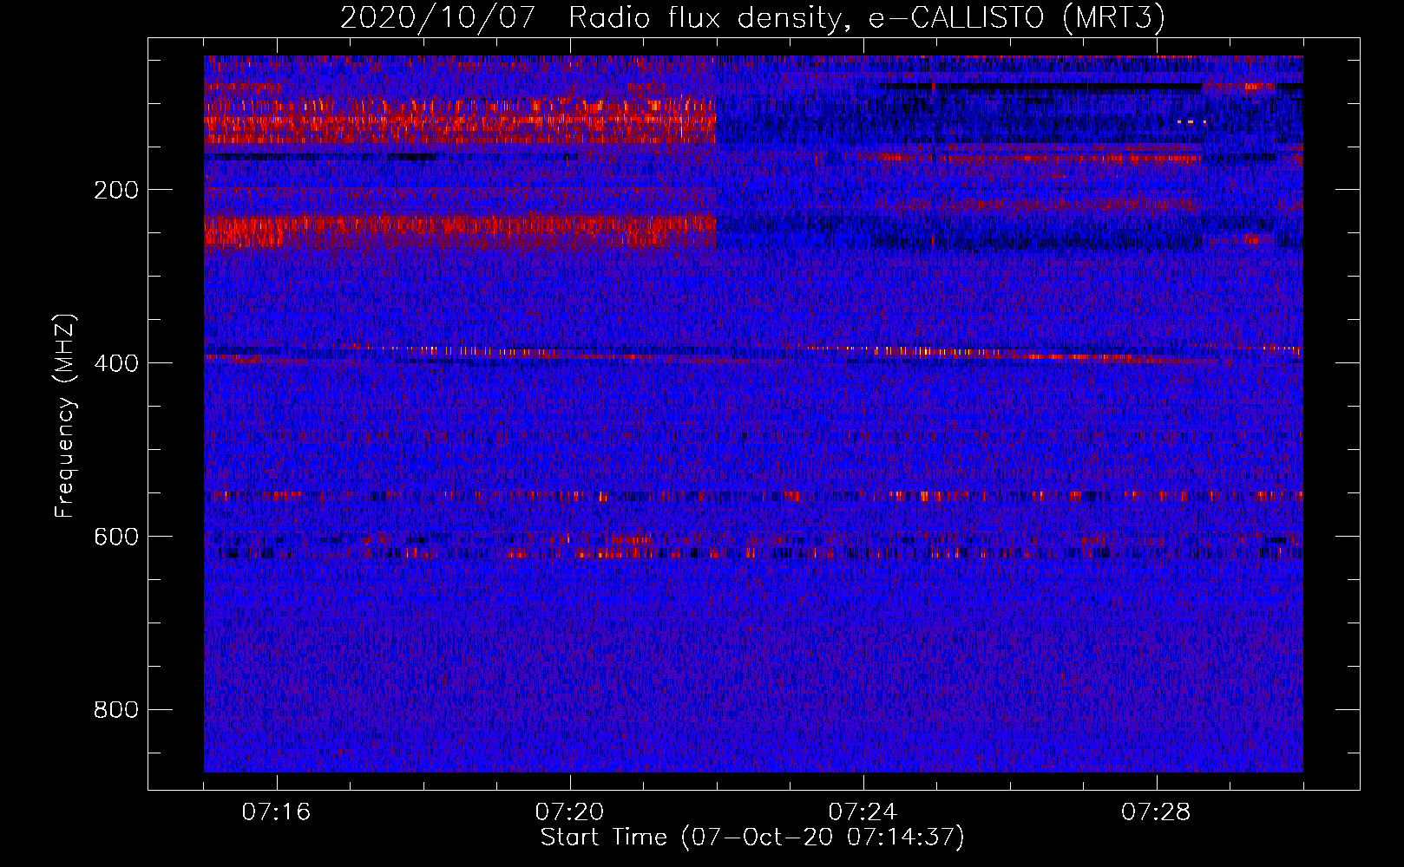Screen dimensions: 1404x867
Task: Click the 600 frequency tick label
Action: 116,537
